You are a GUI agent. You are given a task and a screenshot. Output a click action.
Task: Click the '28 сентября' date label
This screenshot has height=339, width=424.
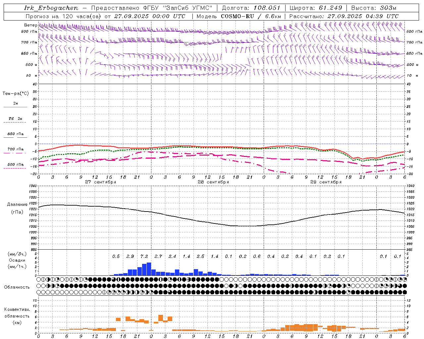(x=213, y=182)
